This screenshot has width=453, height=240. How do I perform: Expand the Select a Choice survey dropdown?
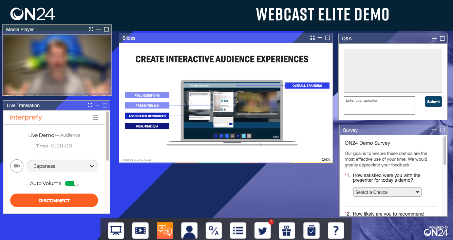(x=387, y=192)
